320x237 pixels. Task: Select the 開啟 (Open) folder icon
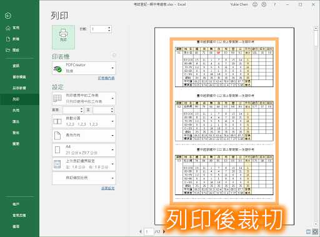click(8, 50)
